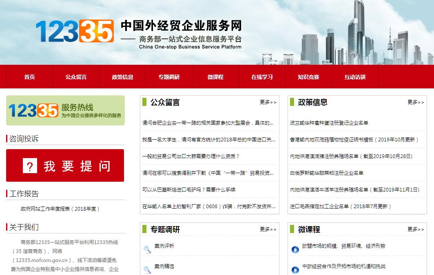Click the 12335 logo in header
The height and width of the screenshot is (275, 434).
click(75, 32)
